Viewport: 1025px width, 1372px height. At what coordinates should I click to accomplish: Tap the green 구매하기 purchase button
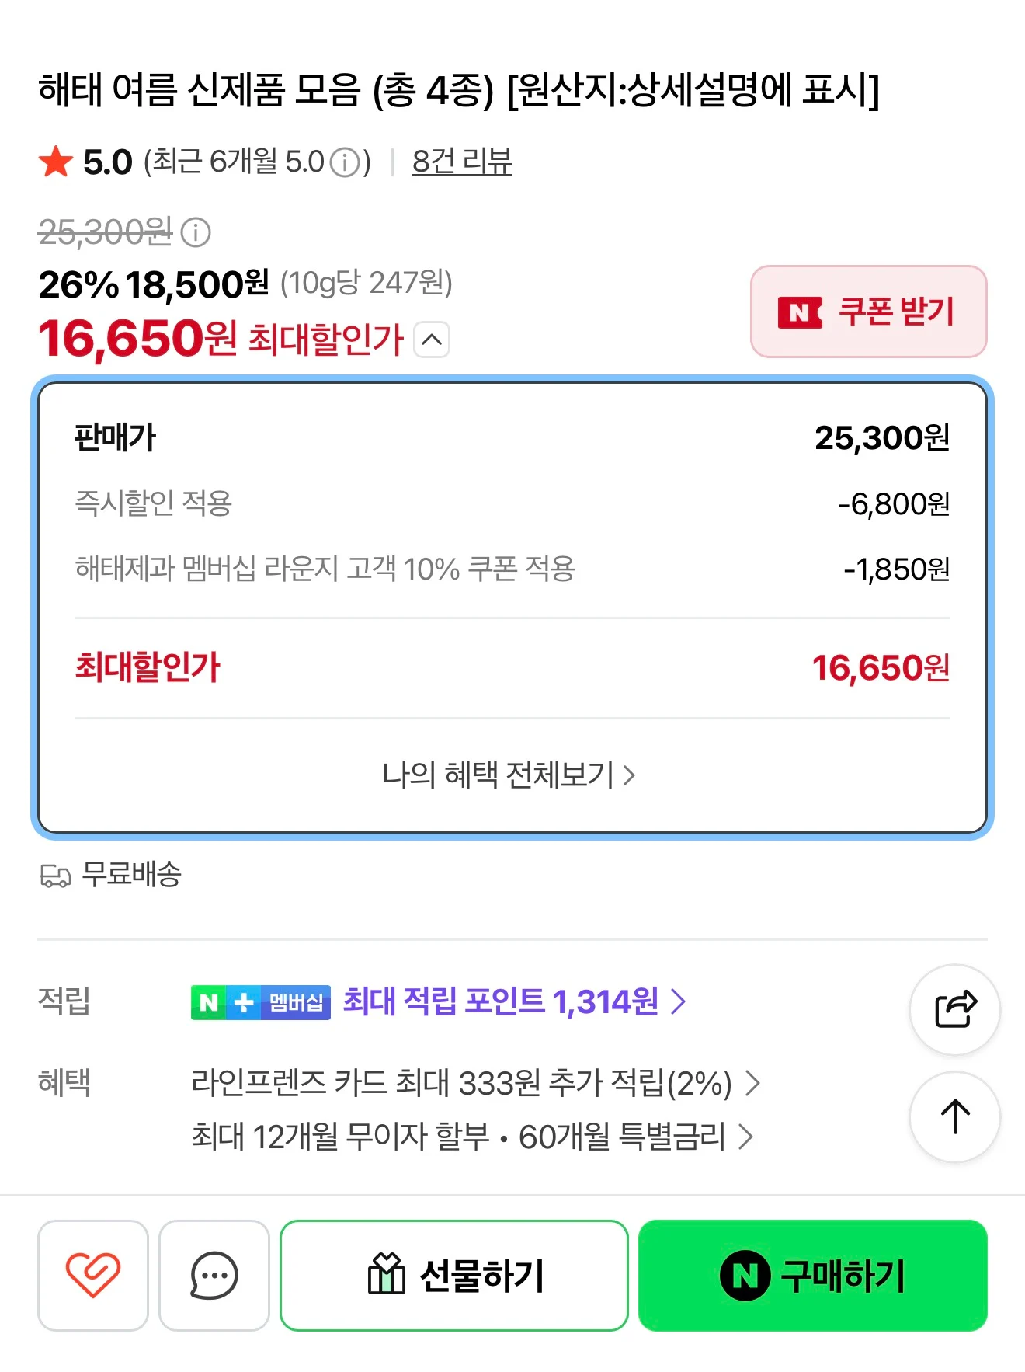click(x=813, y=1275)
